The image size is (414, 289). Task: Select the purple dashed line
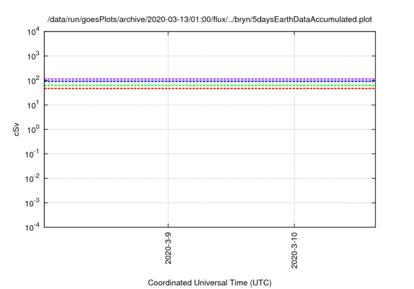210,79
